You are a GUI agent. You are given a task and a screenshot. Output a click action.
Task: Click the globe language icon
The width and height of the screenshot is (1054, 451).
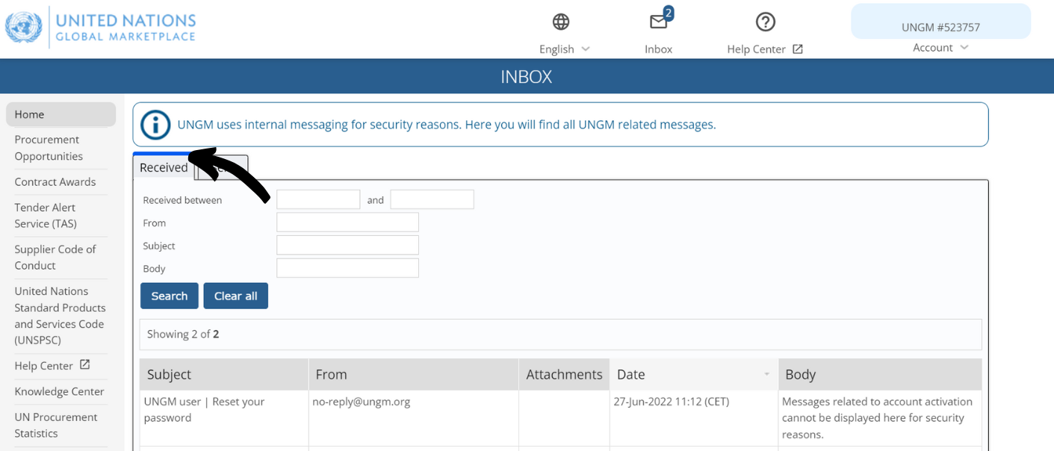pyautogui.click(x=561, y=22)
